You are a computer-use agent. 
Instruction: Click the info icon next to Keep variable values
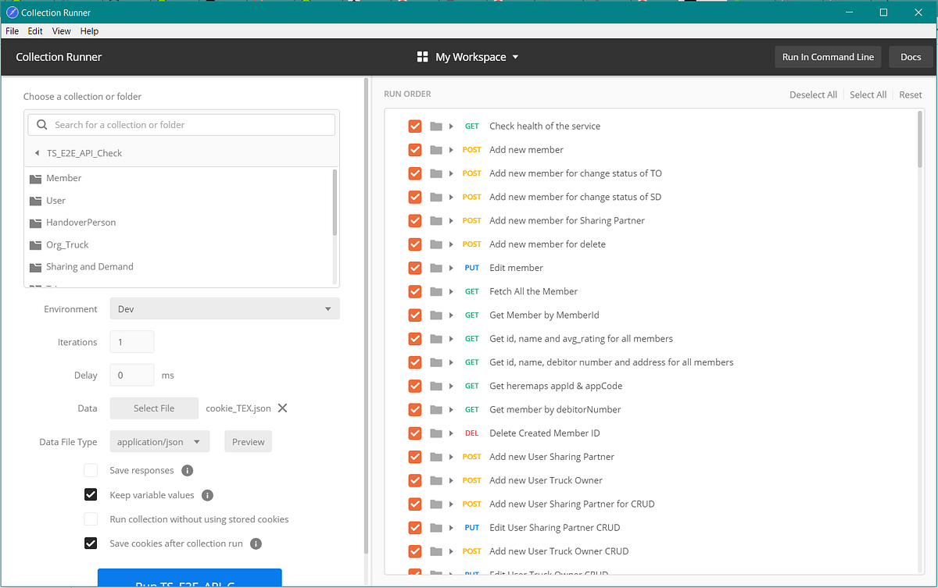(x=207, y=494)
